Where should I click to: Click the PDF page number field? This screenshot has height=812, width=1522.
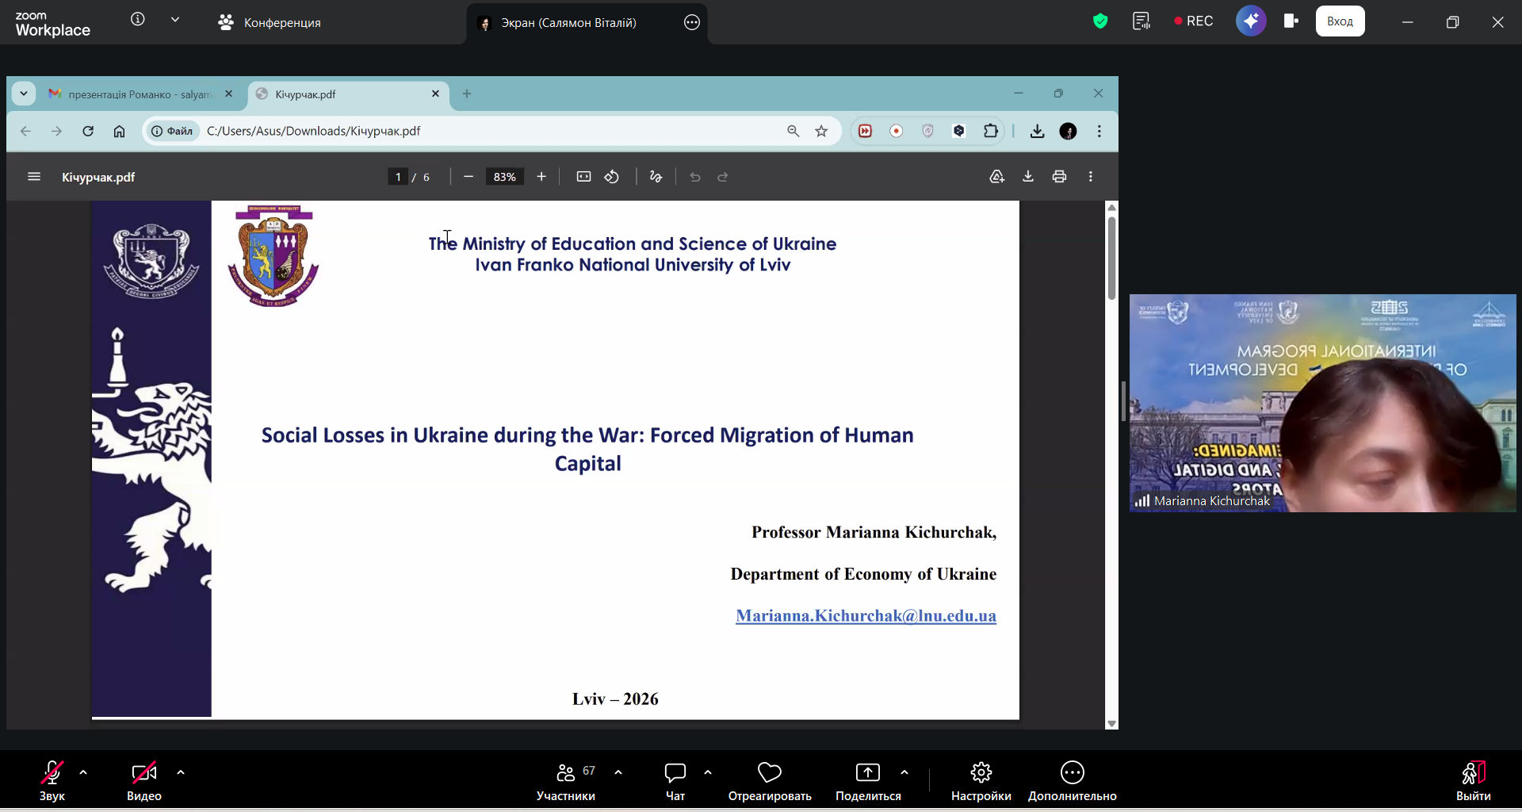(x=398, y=177)
